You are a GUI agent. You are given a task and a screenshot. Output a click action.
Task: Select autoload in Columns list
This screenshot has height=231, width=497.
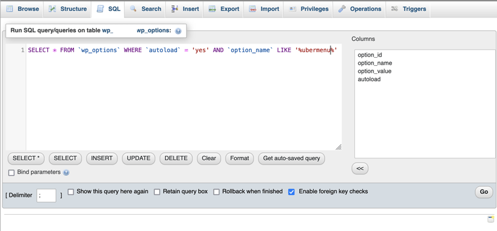coord(369,79)
